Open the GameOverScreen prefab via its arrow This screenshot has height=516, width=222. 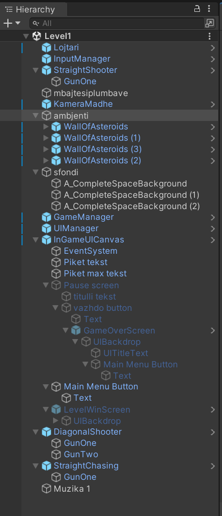point(212,331)
